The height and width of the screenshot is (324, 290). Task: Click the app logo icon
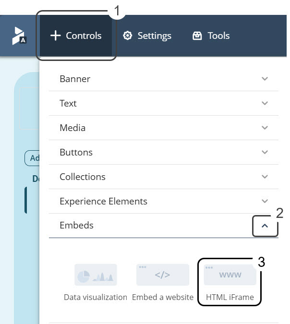click(19, 36)
